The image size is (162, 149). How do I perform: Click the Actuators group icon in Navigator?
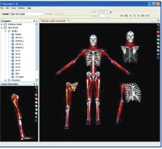pyautogui.click(x=9, y=80)
